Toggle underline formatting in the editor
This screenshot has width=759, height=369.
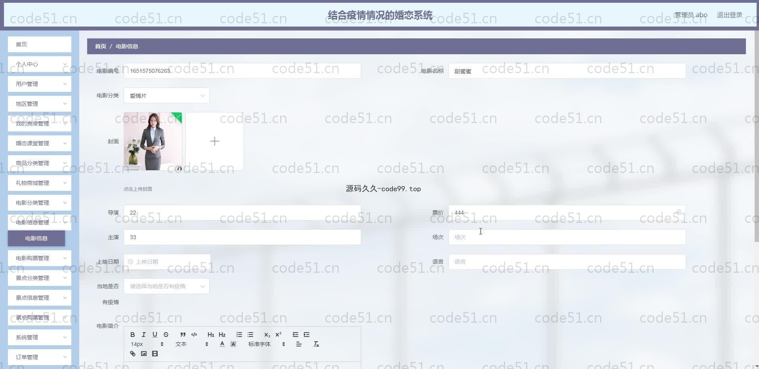[x=155, y=335]
